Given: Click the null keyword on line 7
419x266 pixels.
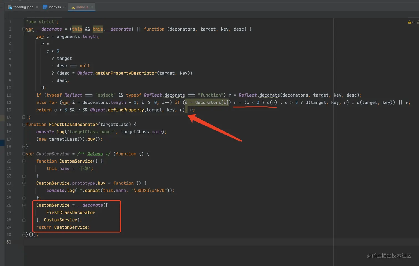Looking at the screenshot, I should click(x=85, y=66).
